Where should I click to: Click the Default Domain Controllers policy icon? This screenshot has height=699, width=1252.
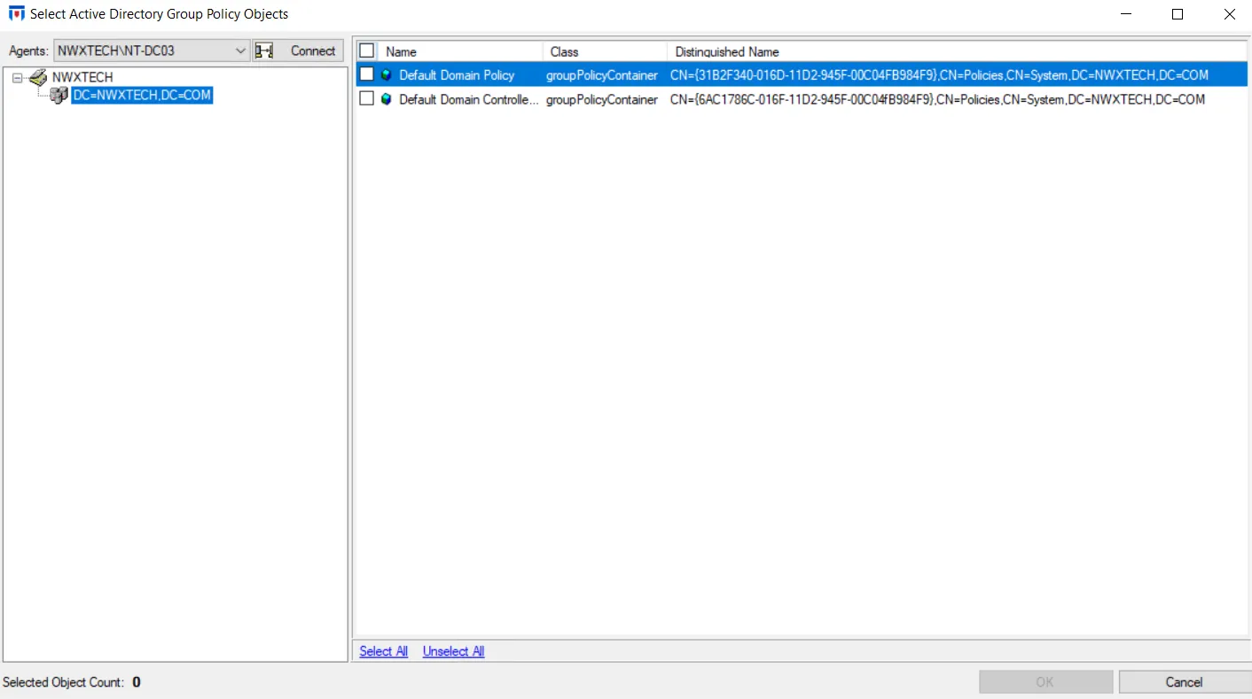click(387, 99)
